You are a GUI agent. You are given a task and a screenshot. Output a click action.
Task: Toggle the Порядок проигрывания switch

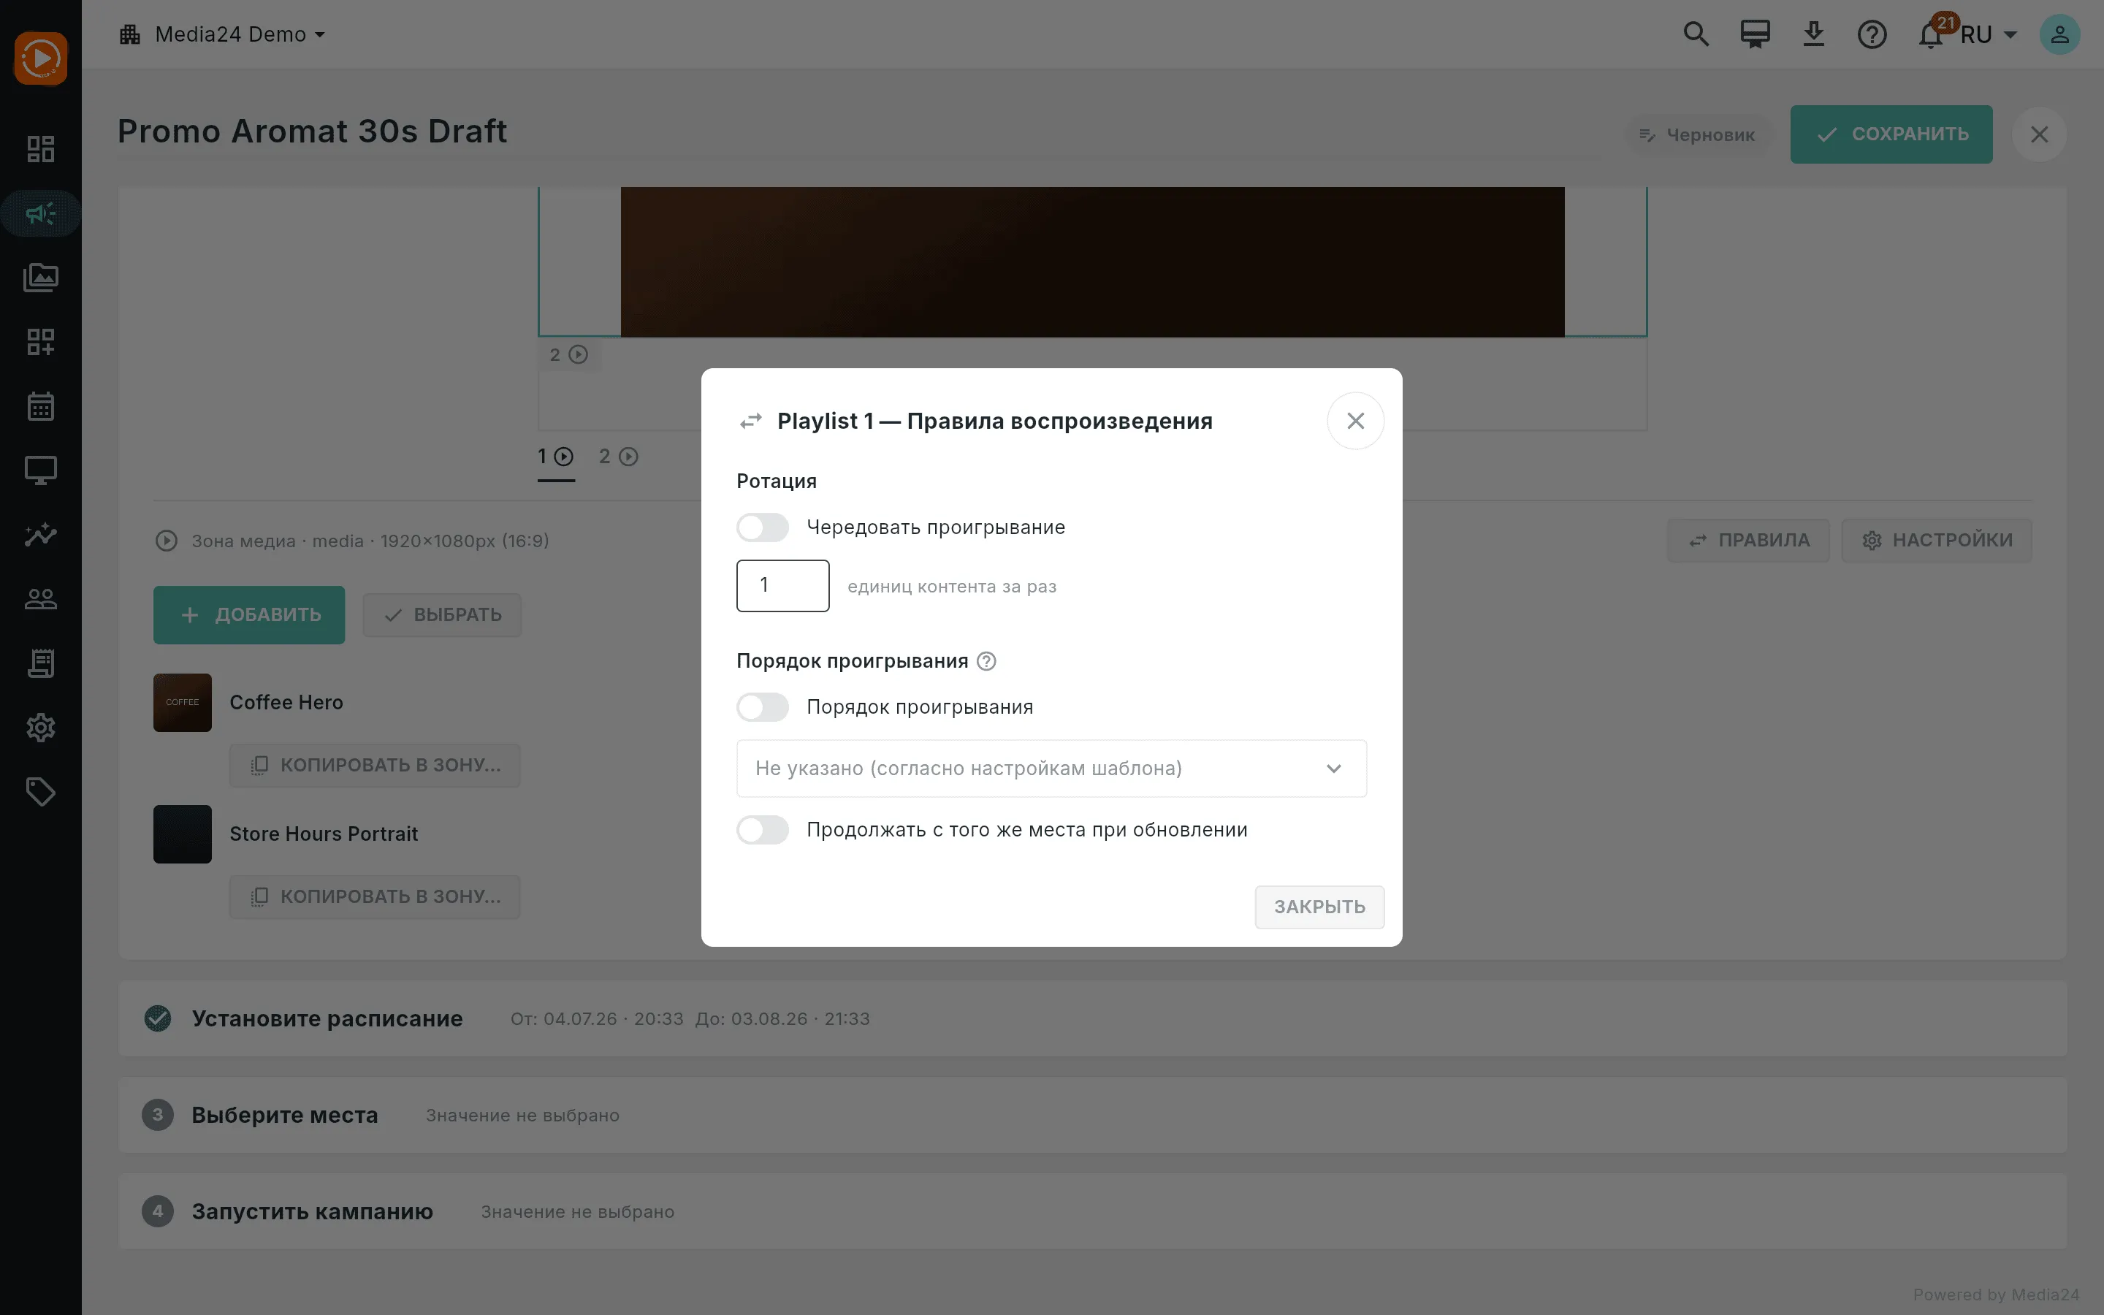pos(763,707)
